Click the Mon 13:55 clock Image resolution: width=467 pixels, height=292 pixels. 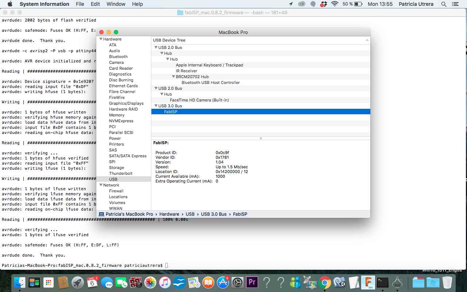click(380, 4)
